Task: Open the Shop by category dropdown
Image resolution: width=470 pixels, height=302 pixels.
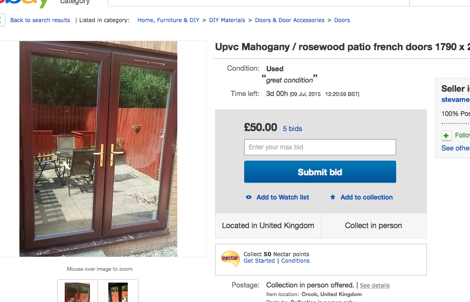Action: 75,2
